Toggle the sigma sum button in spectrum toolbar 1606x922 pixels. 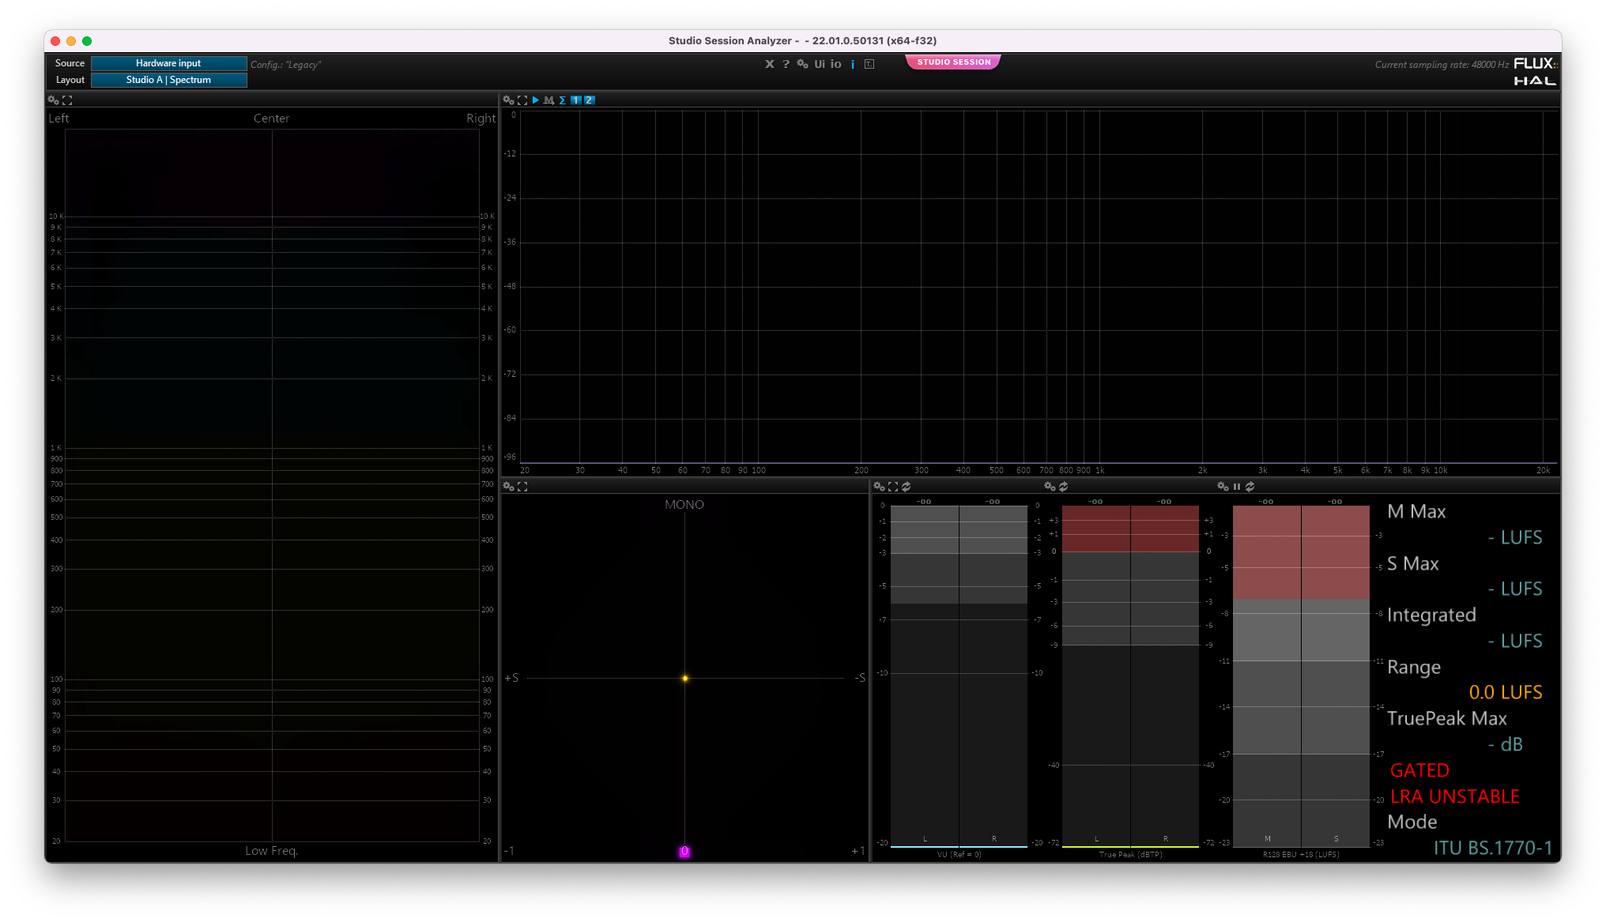pos(562,100)
